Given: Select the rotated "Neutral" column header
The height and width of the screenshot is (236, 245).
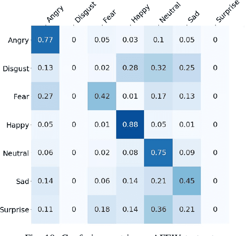Looking at the screenshot, I should 168,15.
